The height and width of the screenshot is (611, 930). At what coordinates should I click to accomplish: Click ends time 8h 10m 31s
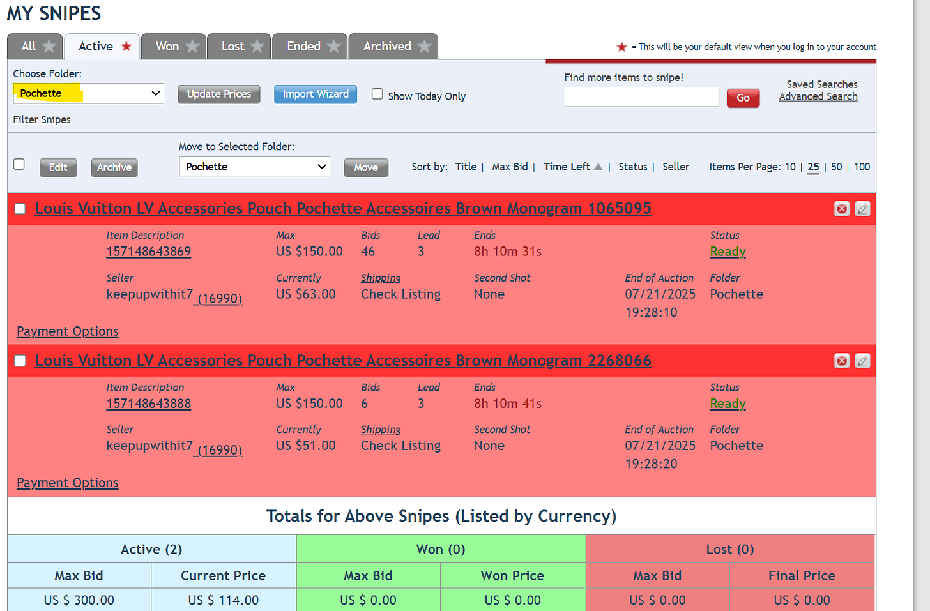pos(508,252)
